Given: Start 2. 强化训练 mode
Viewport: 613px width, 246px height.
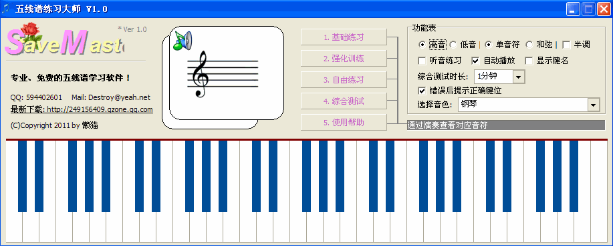Looking at the screenshot, I should (344, 59).
